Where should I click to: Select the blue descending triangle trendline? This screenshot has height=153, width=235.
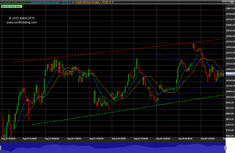click(x=187, y=60)
